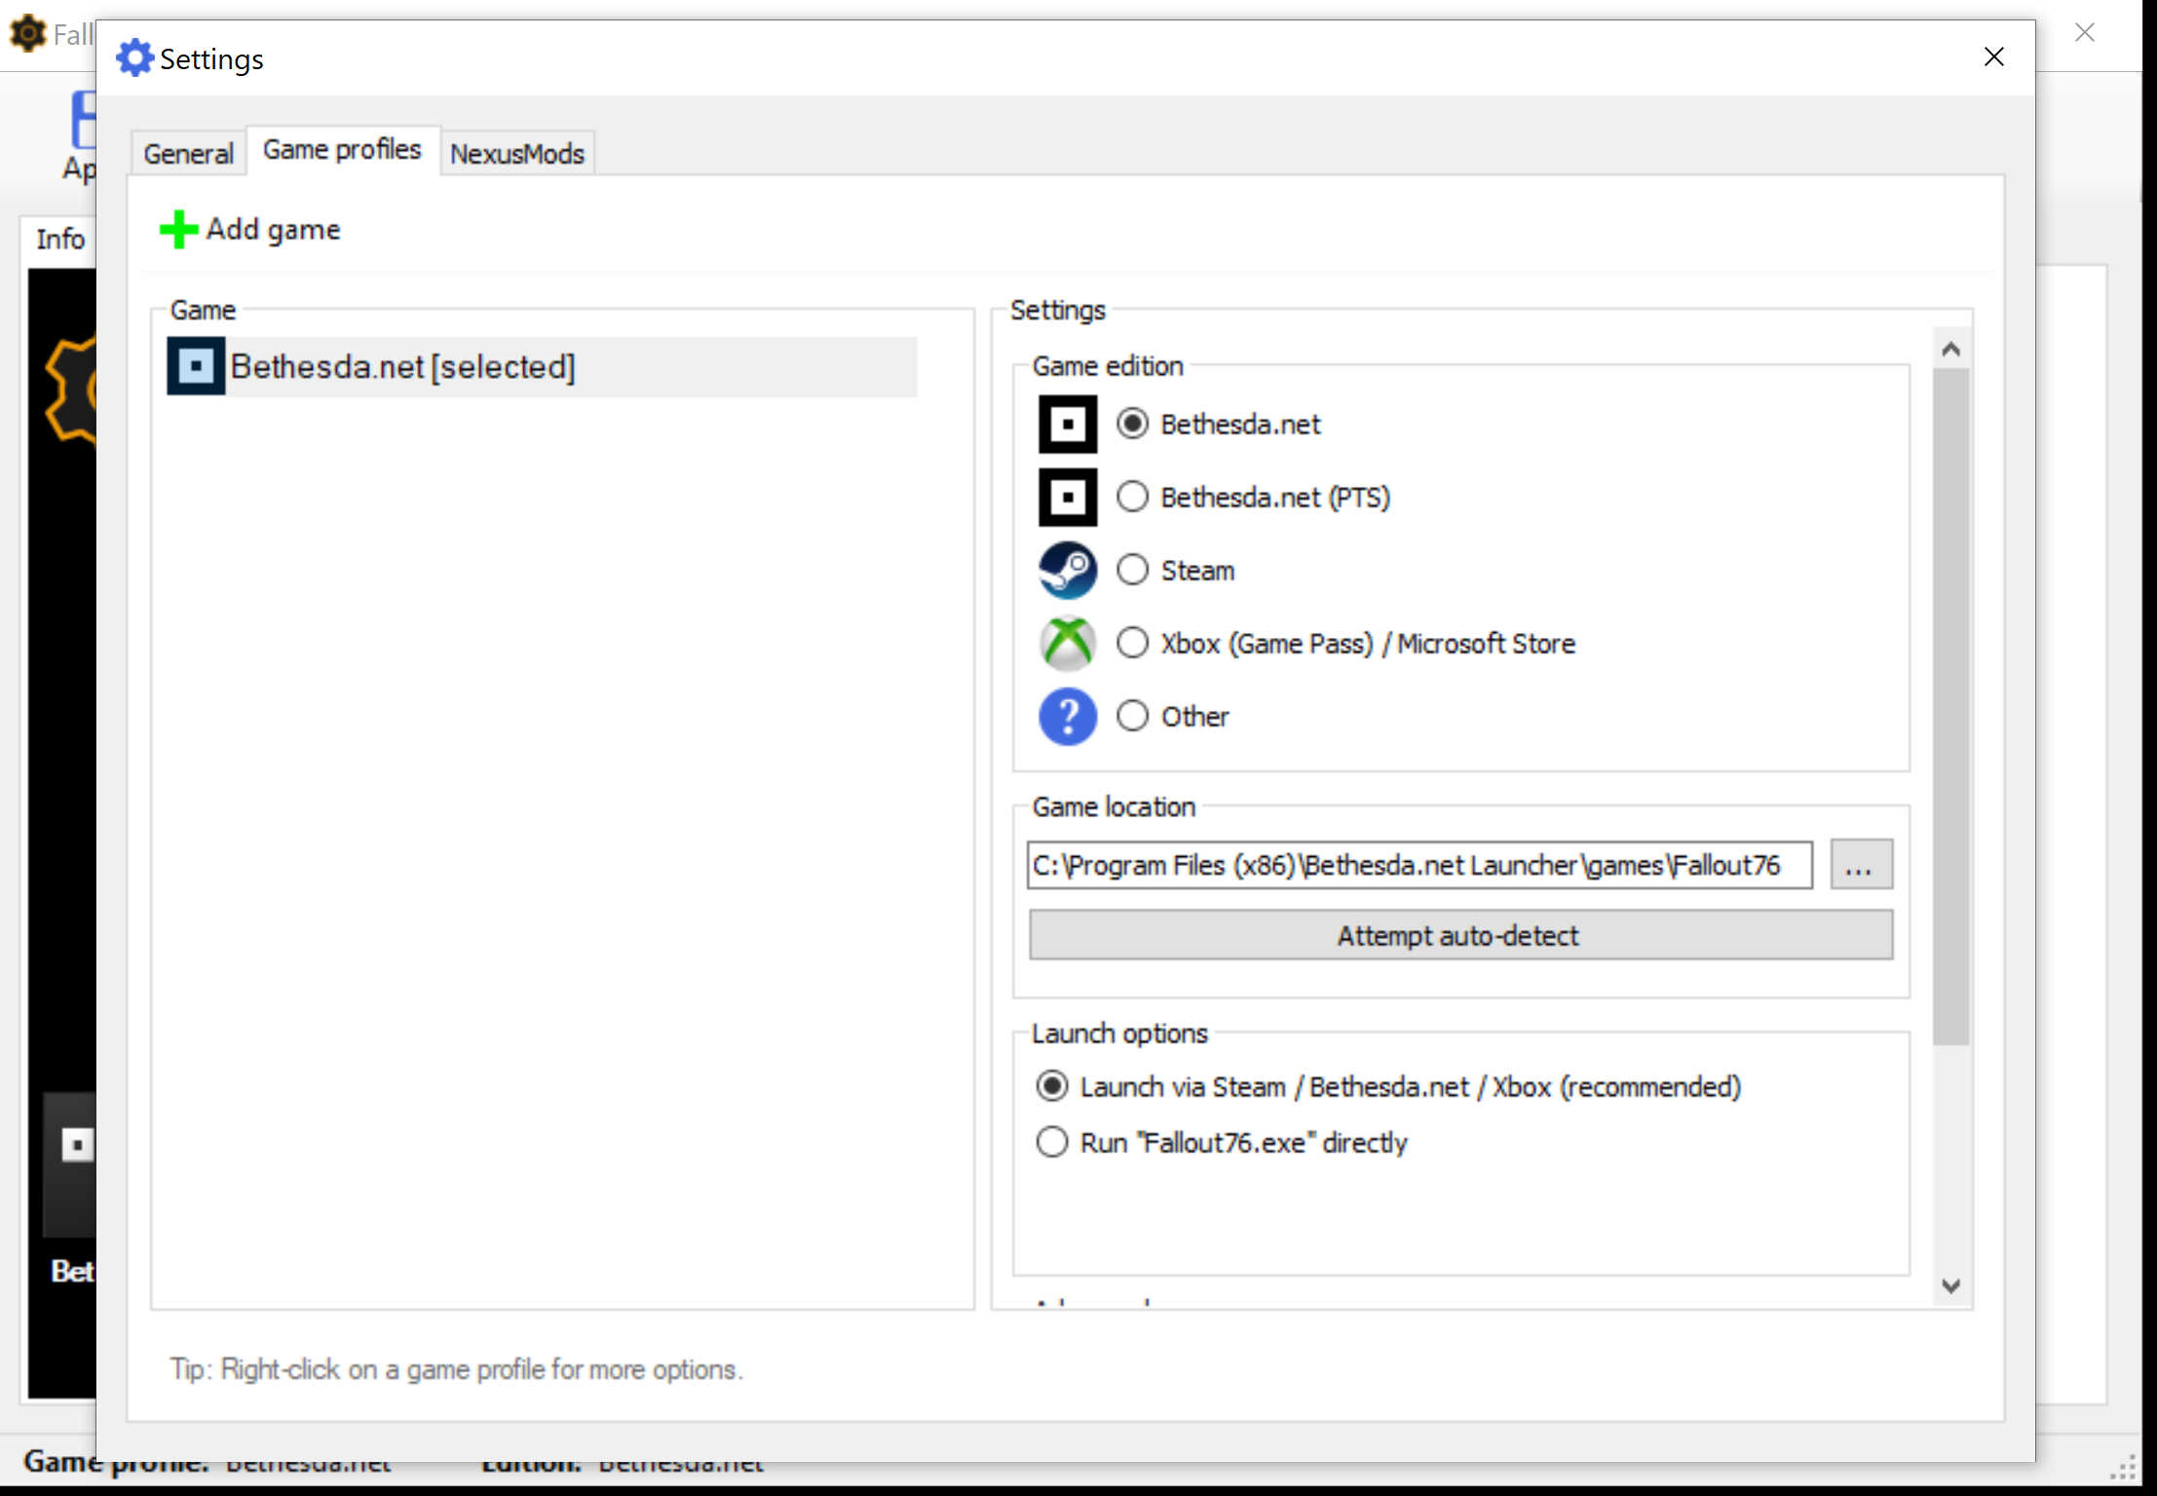This screenshot has width=2157, height=1496.
Task: Click the 'Game edition' group label
Action: tap(1108, 366)
